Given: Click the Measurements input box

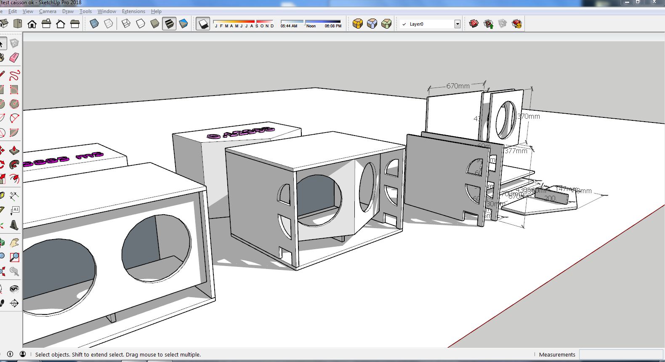Looking at the screenshot, I should (x=620, y=354).
